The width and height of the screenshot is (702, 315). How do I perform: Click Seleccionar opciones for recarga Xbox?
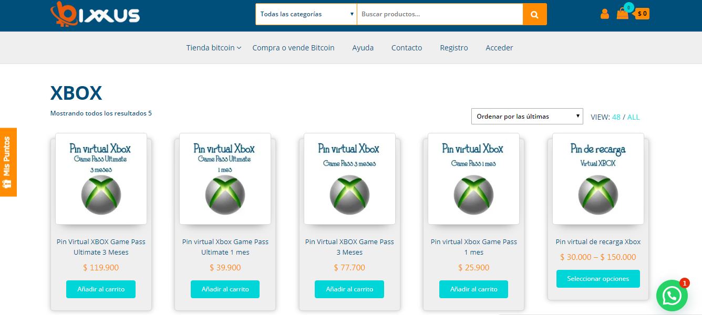598,279
